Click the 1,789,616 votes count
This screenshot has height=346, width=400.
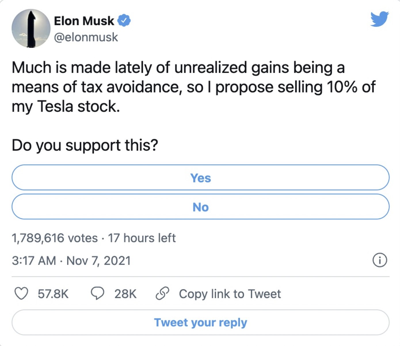click(55, 238)
